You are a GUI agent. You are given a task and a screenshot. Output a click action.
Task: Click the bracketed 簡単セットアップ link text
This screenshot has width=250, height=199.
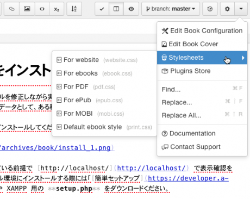coord(117,178)
